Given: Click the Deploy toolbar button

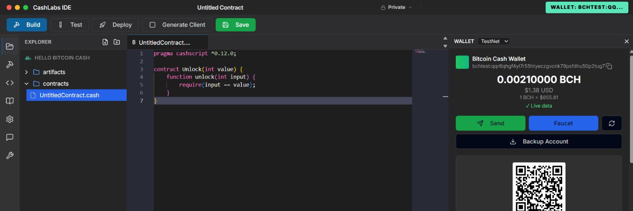Looking at the screenshot, I should tap(116, 25).
